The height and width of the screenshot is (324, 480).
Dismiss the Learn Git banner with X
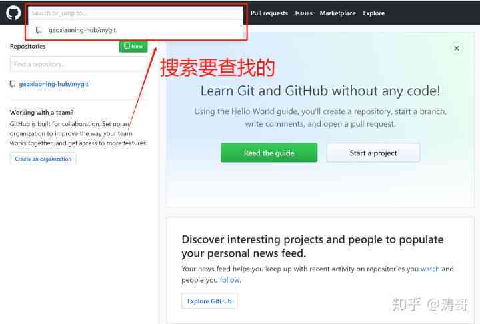[x=457, y=49]
